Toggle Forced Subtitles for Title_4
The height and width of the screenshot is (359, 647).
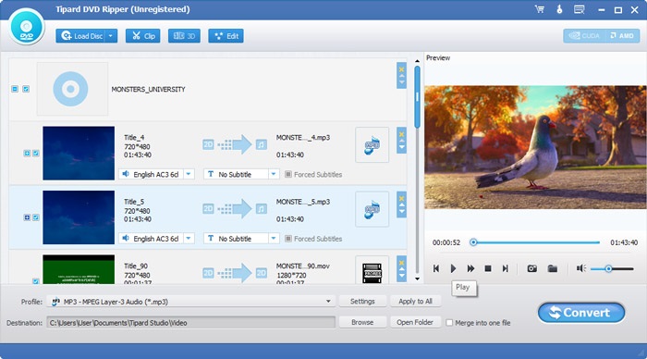288,174
